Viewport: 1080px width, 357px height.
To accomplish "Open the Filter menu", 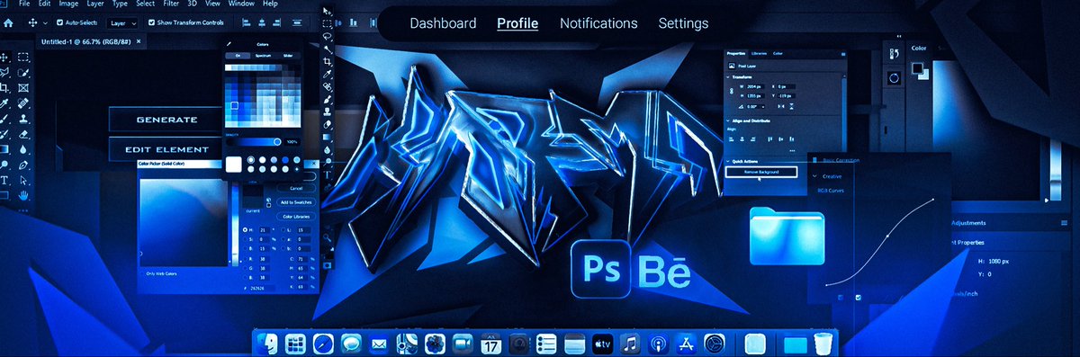I will (x=171, y=4).
